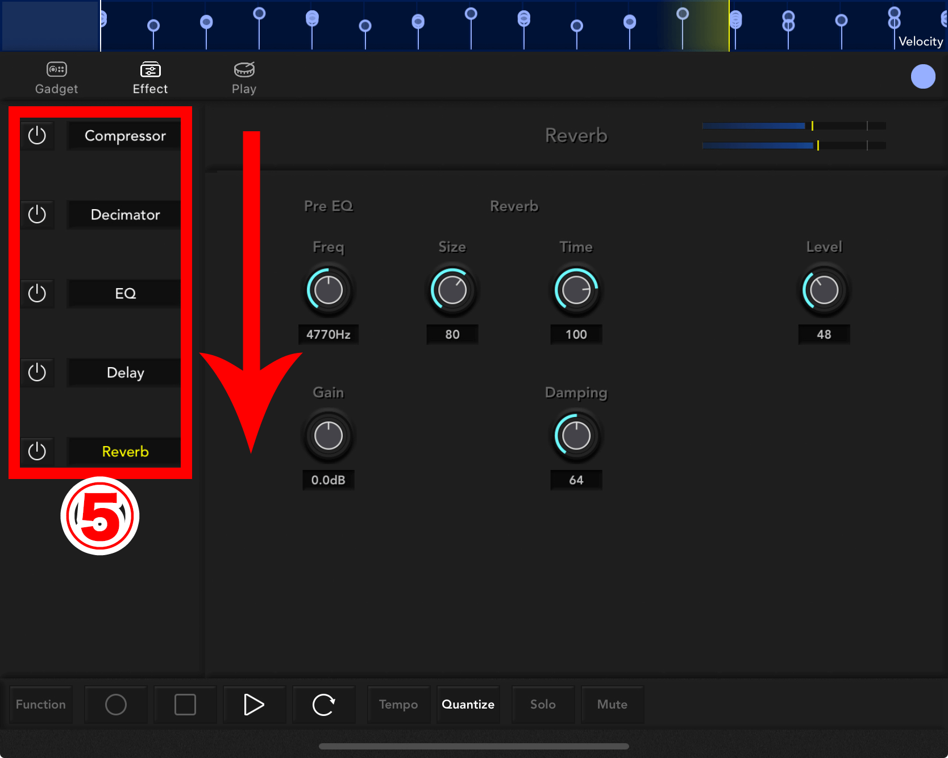Image resolution: width=948 pixels, height=758 pixels.
Task: Solo the current track
Action: pyautogui.click(x=543, y=705)
